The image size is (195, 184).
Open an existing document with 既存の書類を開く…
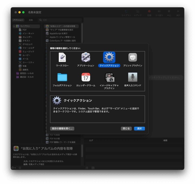62,129
